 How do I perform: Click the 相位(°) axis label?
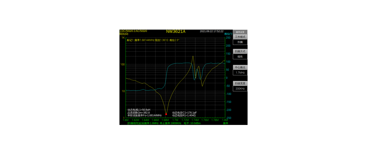coord(228,34)
